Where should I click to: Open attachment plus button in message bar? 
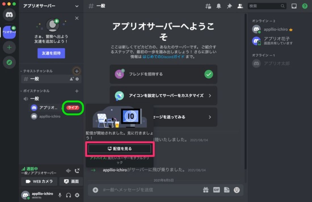click(x=95, y=190)
